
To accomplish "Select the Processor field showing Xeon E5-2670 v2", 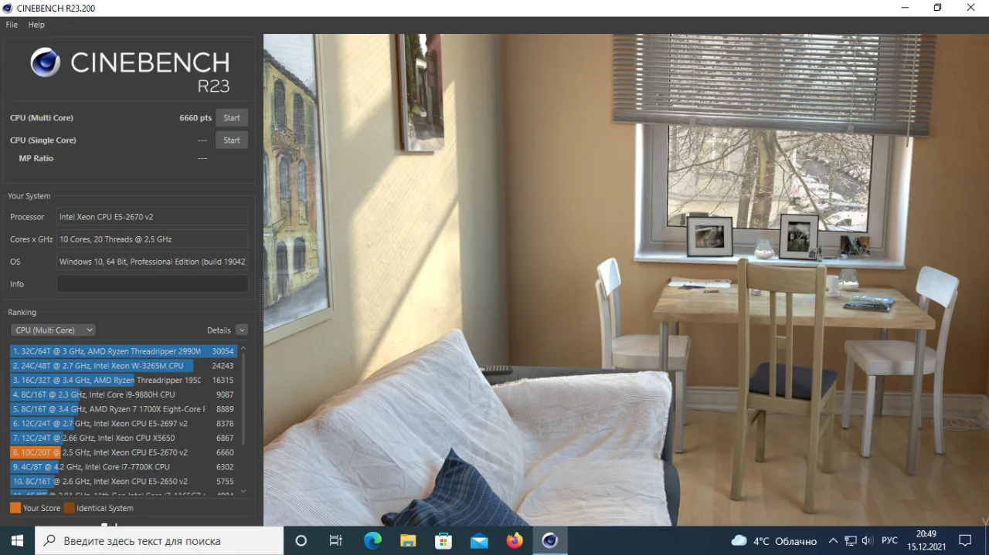I will (152, 217).
